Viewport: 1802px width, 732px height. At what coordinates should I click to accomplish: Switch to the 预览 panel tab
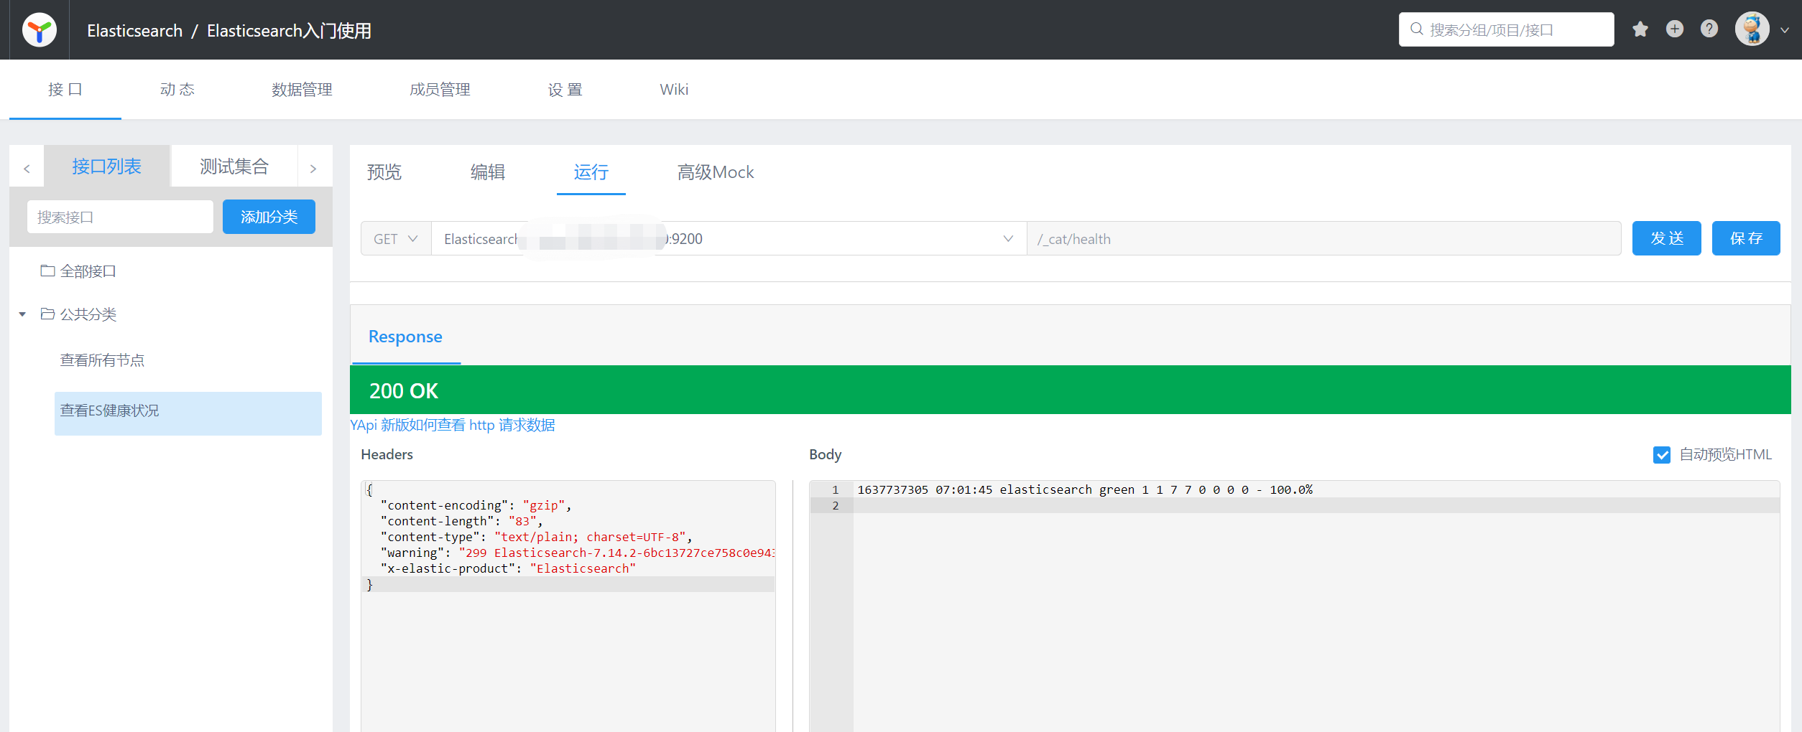click(384, 172)
